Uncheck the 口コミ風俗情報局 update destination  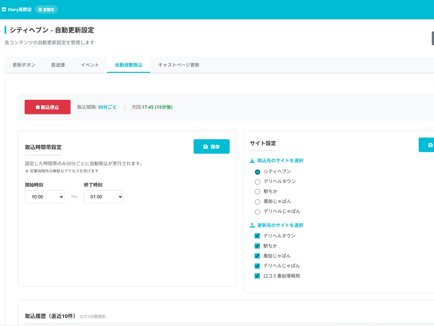[257, 276]
